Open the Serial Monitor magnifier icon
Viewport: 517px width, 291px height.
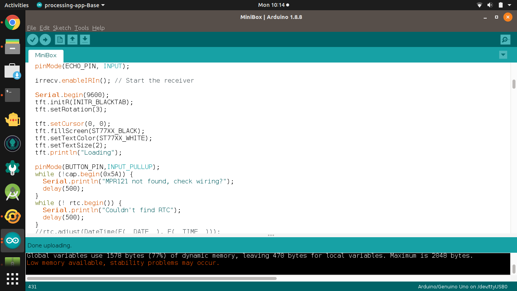point(505,39)
